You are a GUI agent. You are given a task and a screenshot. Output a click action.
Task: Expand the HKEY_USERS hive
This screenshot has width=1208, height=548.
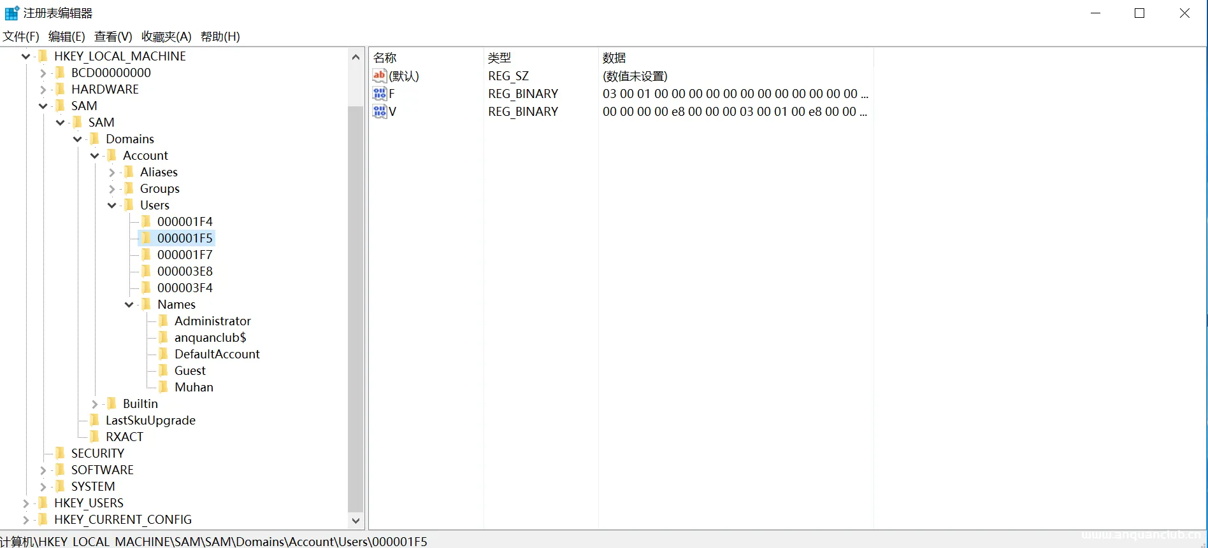tap(26, 503)
